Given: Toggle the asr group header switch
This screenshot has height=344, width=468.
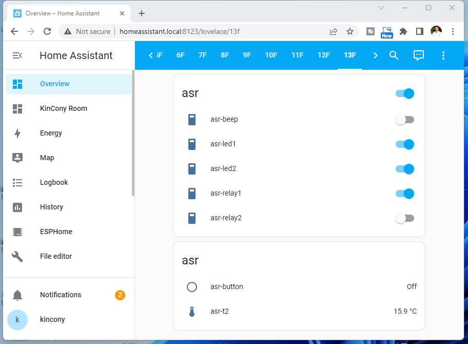Looking at the screenshot, I should 404,93.
